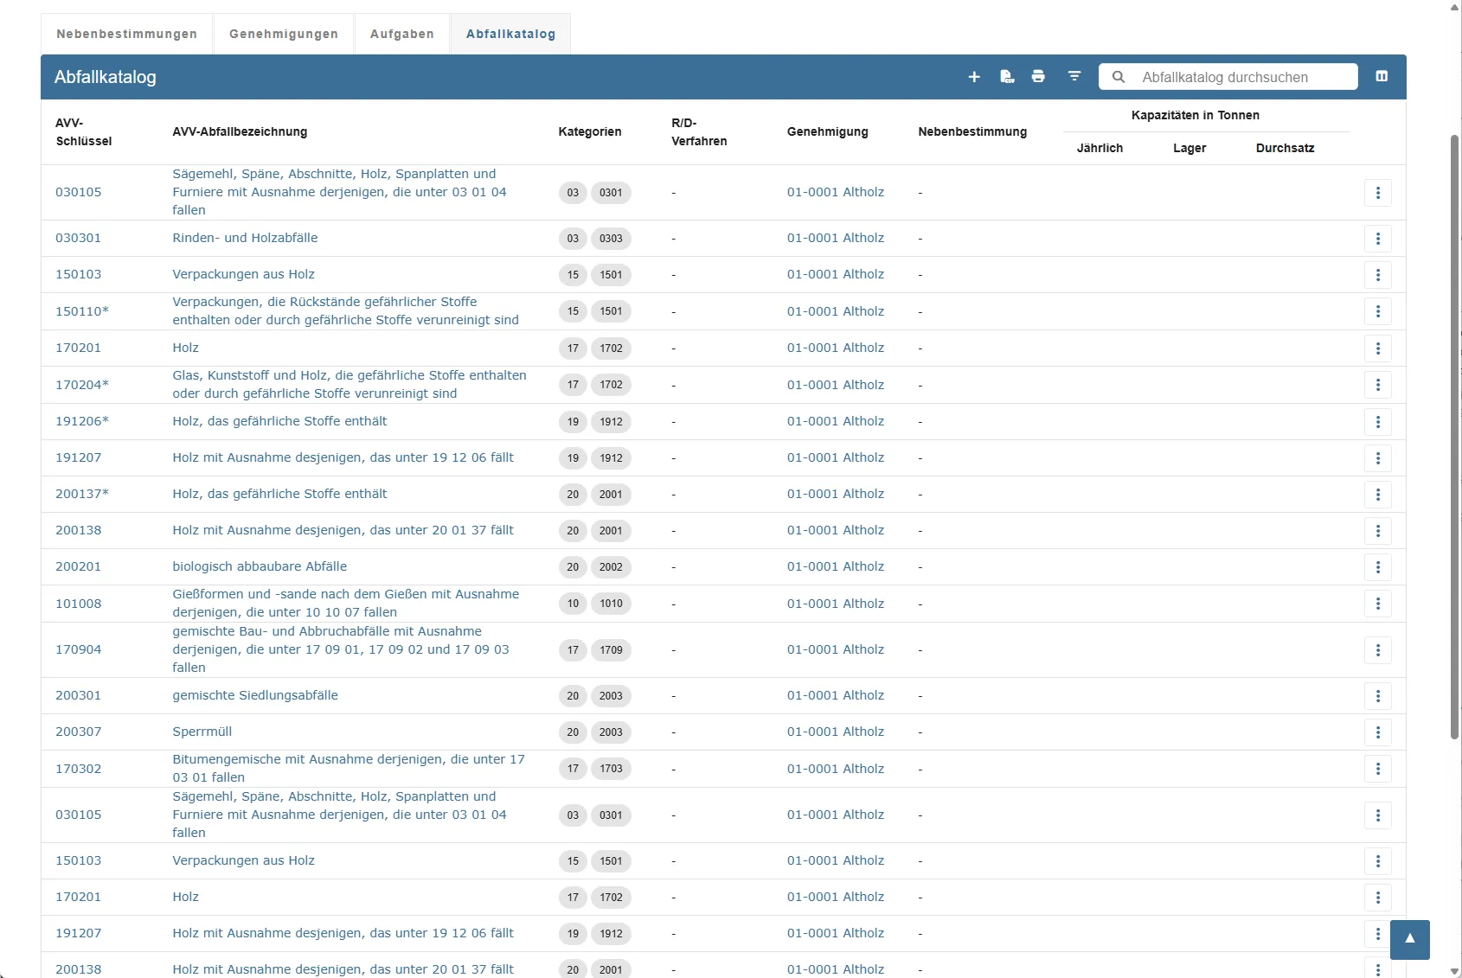1462x978 pixels.
Task: Focus the 'Abfallkatalog durchsuchen' search field
Action: (x=1228, y=77)
